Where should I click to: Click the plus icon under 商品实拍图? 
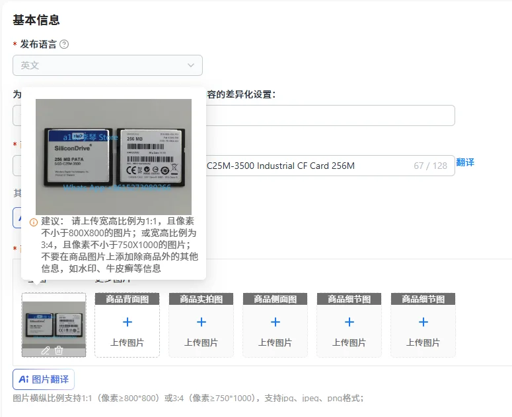(x=201, y=322)
